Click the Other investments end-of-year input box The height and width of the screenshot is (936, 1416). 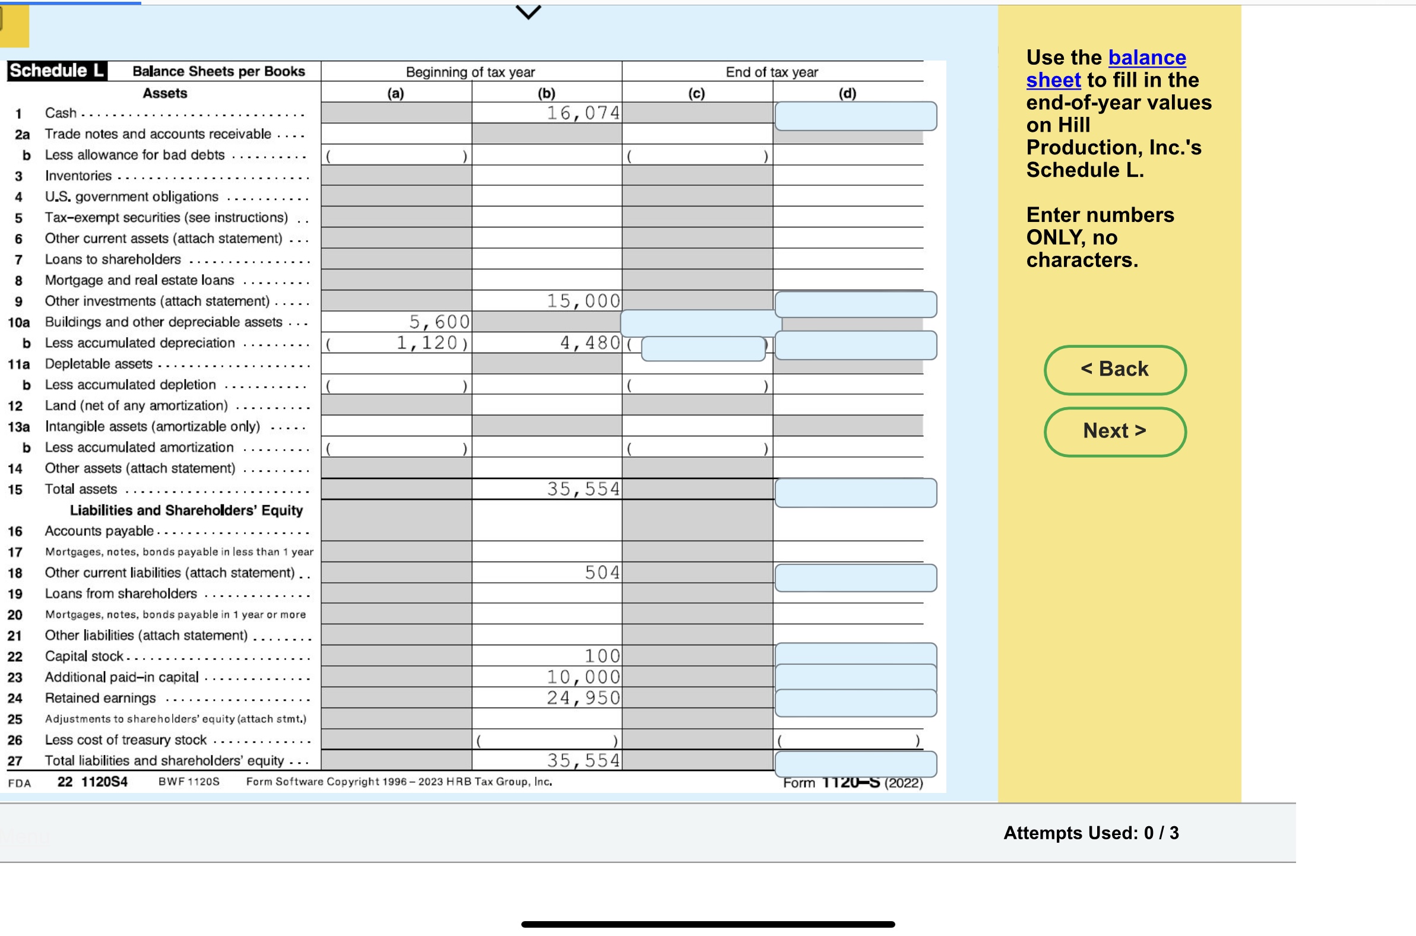click(x=856, y=304)
